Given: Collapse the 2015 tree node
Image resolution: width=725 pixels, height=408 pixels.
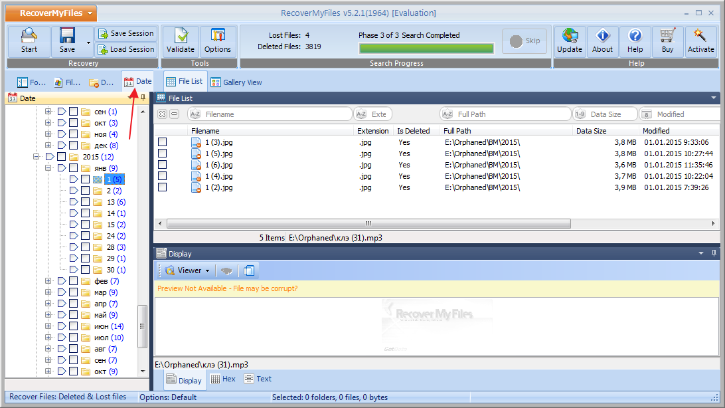Looking at the screenshot, I should click(37, 157).
